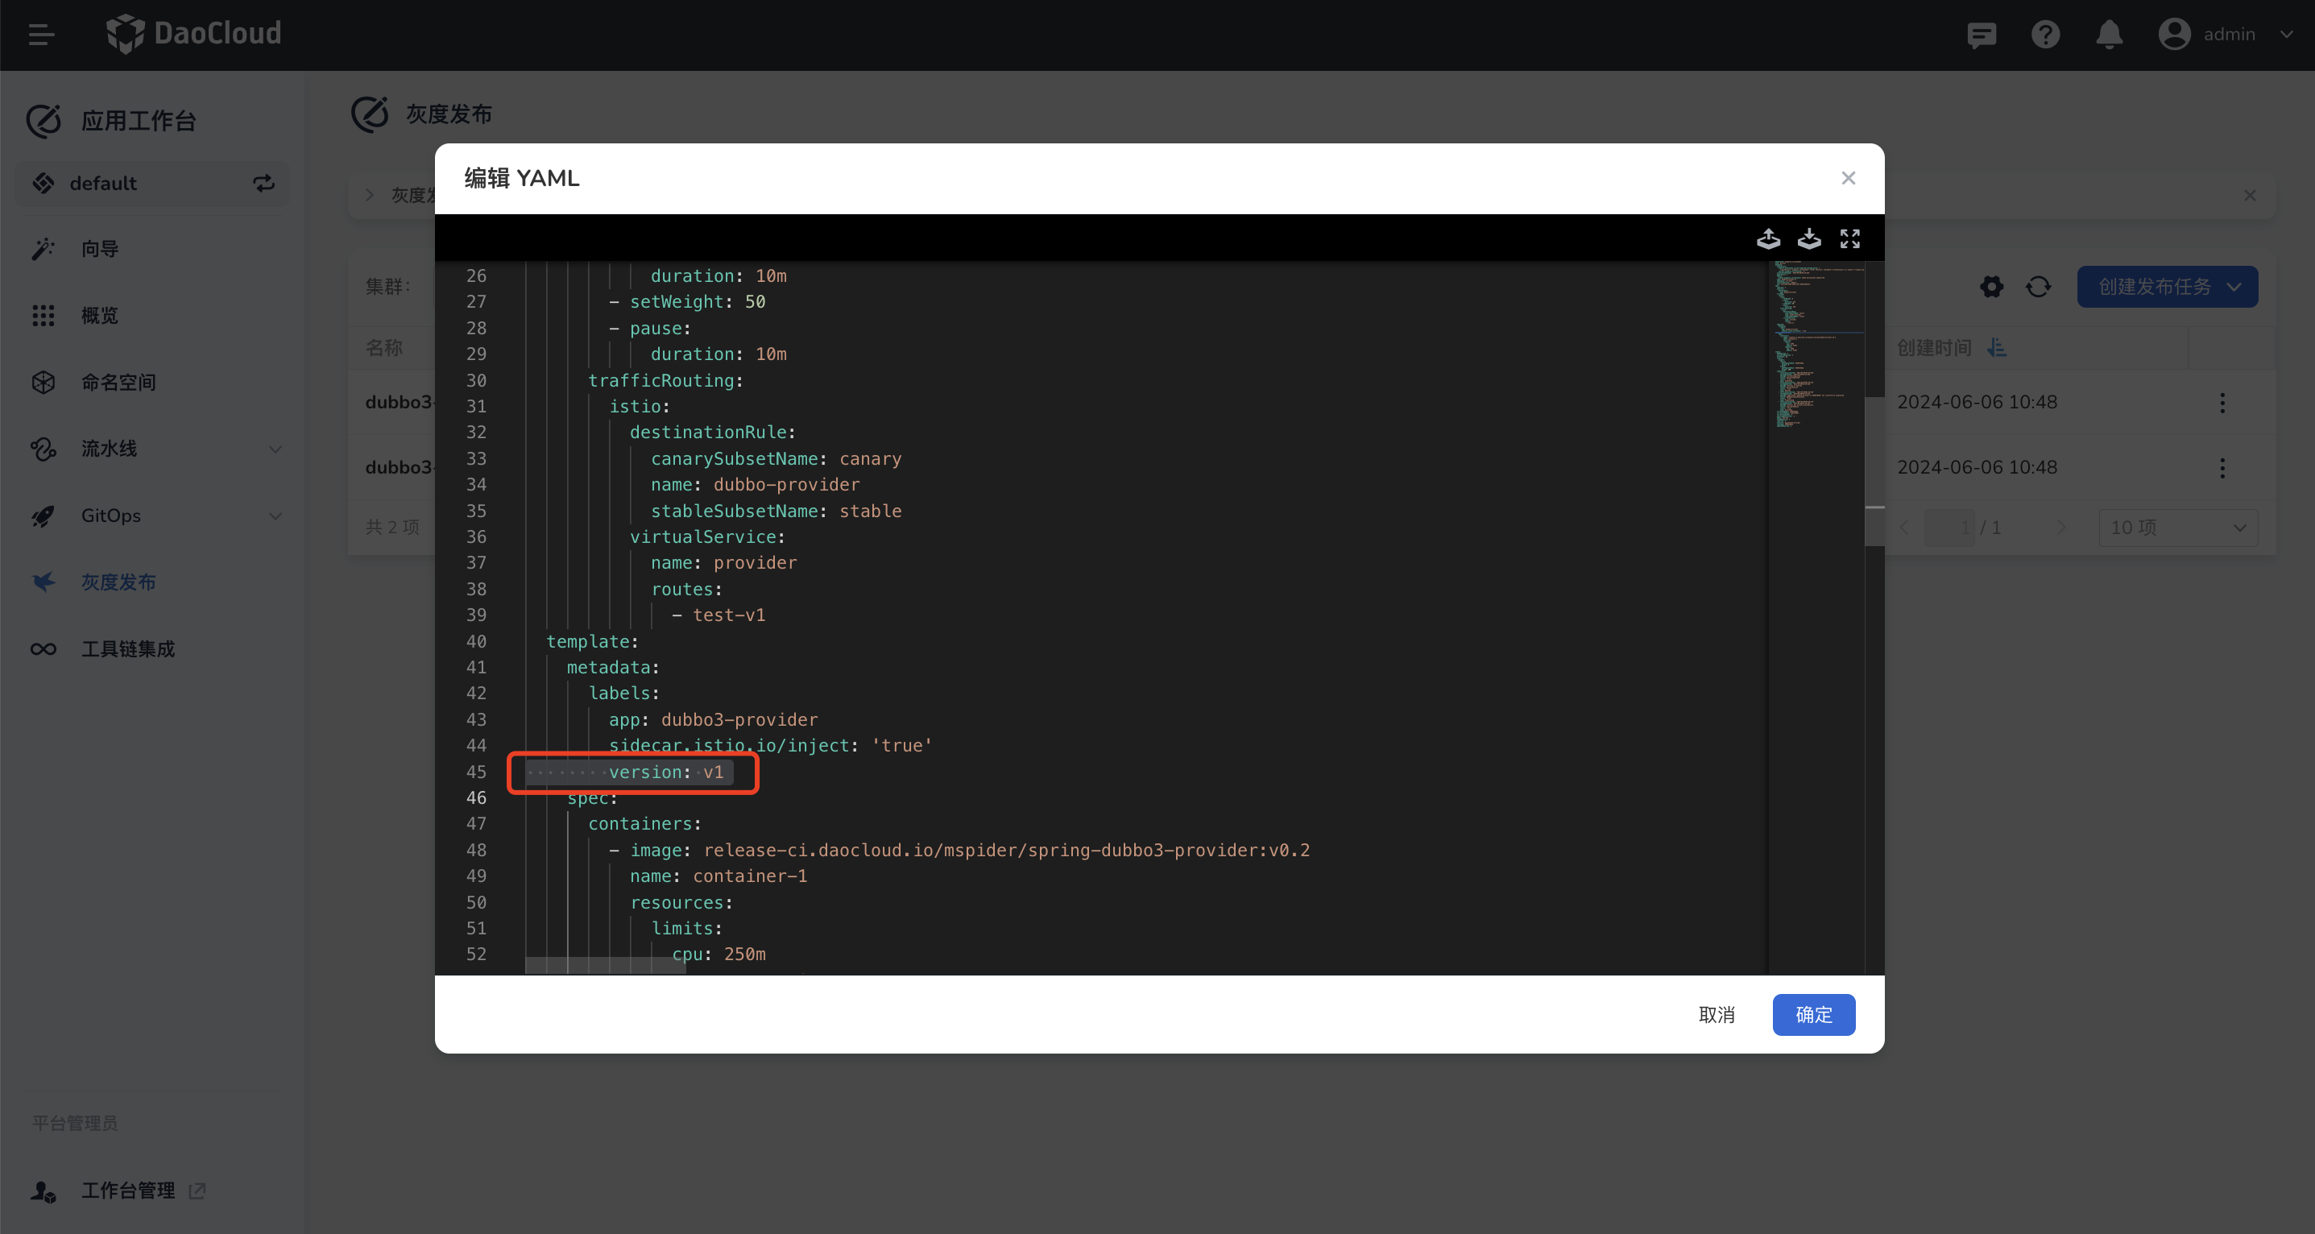Open the 10 项 page size dropdown
Viewport: 2315px width, 1234px height.
click(x=2177, y=528)
